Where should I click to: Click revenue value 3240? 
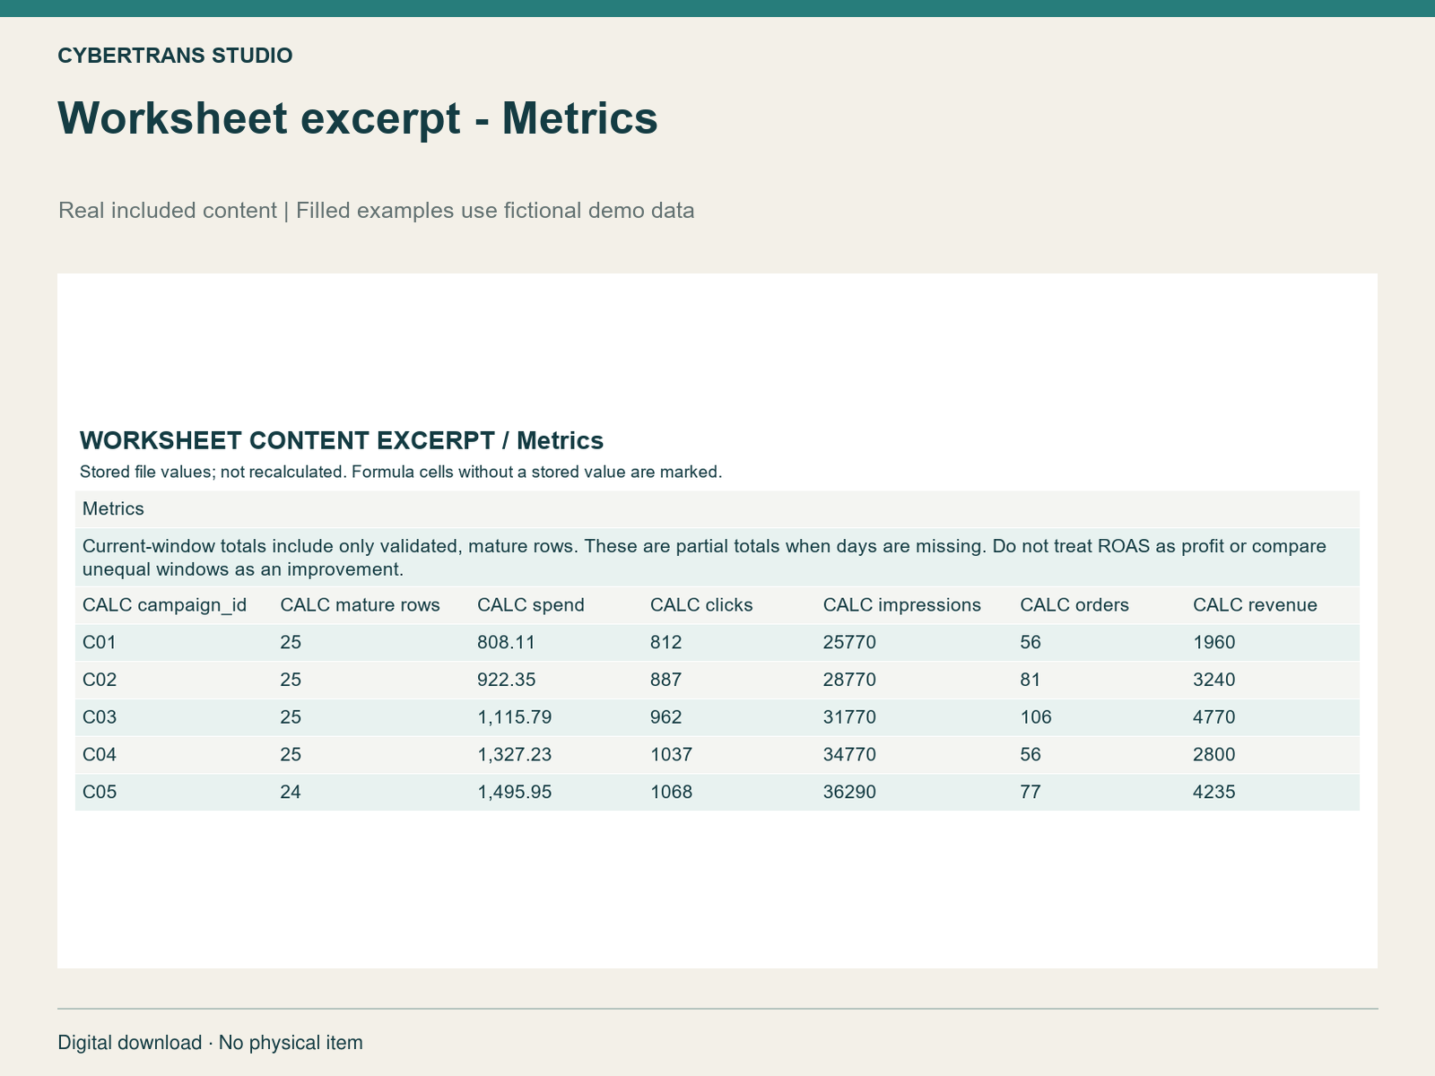click(x=1214, y=680)
